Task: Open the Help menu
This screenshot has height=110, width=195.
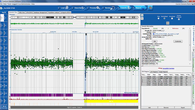Action: coord(33,4)
